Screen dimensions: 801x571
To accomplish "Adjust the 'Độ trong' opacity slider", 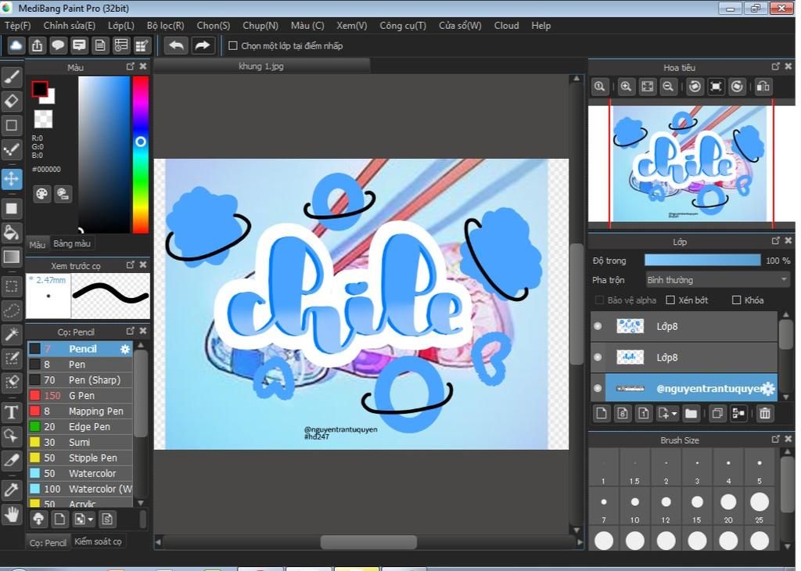I will [702, 260].
